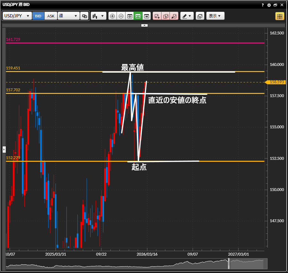Open the chart type dropdown
Viewport: 288px width, 273px height.
pyautogui.click(x=99, y=16)
